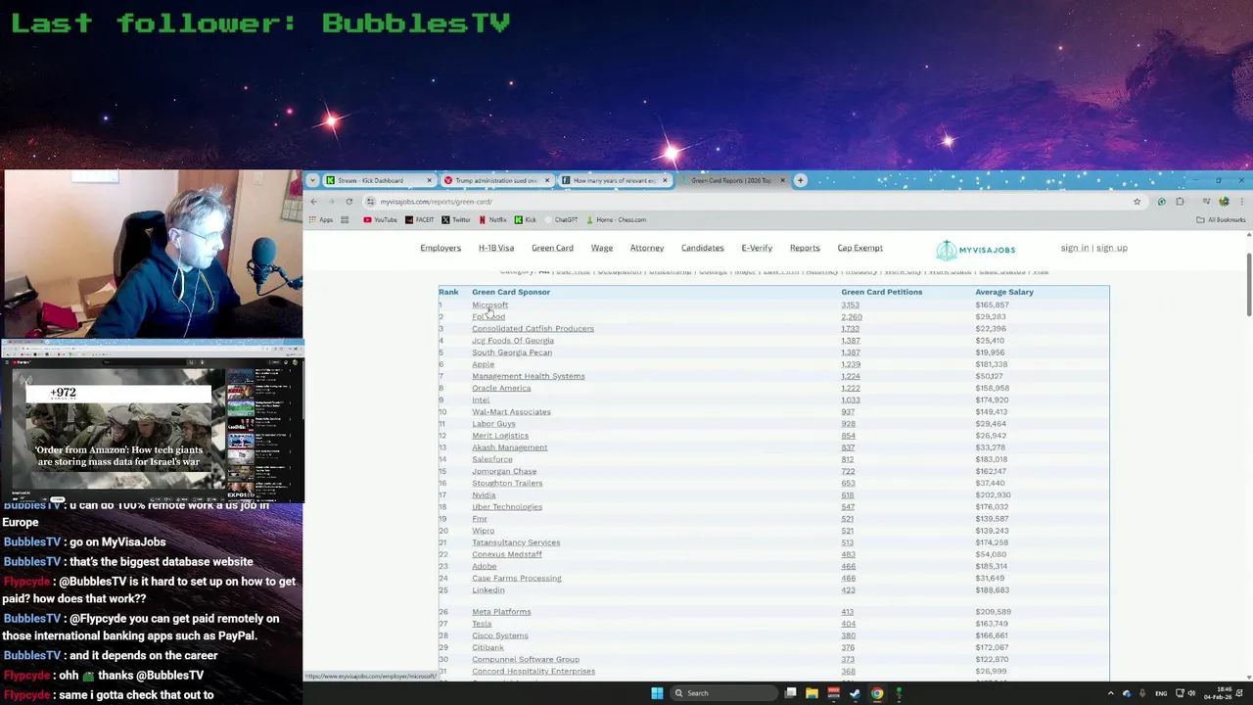Viewport: 1253px width, 705px height.
Task: Open the Wal-Mart Associates link
Action: click(511, 411)
